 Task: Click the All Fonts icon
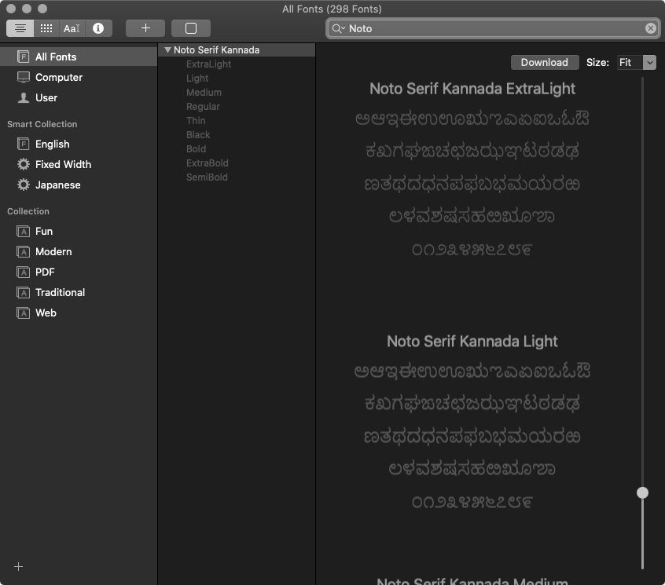(24, 57)
